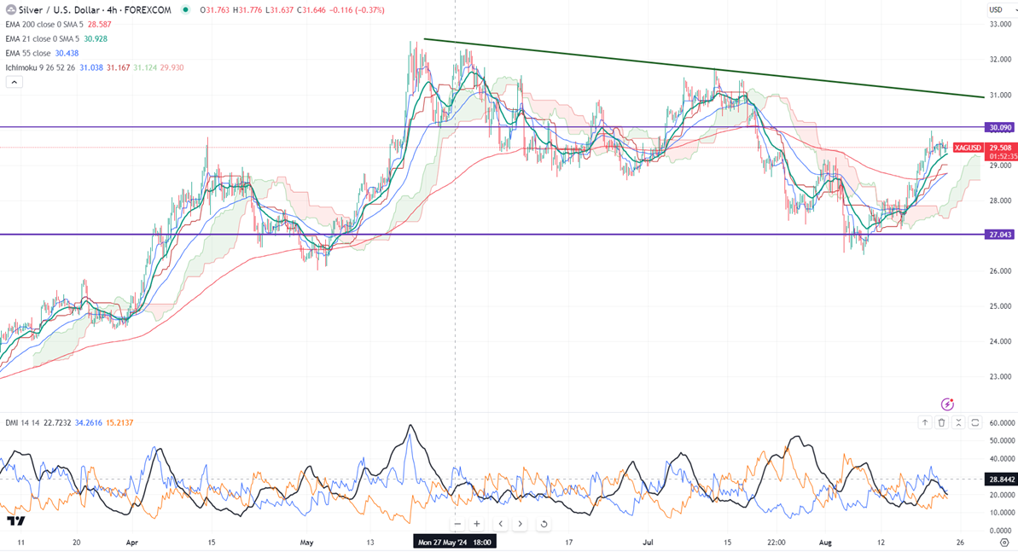Select the EMA 200 close indicator legend

tap(44, 25)
